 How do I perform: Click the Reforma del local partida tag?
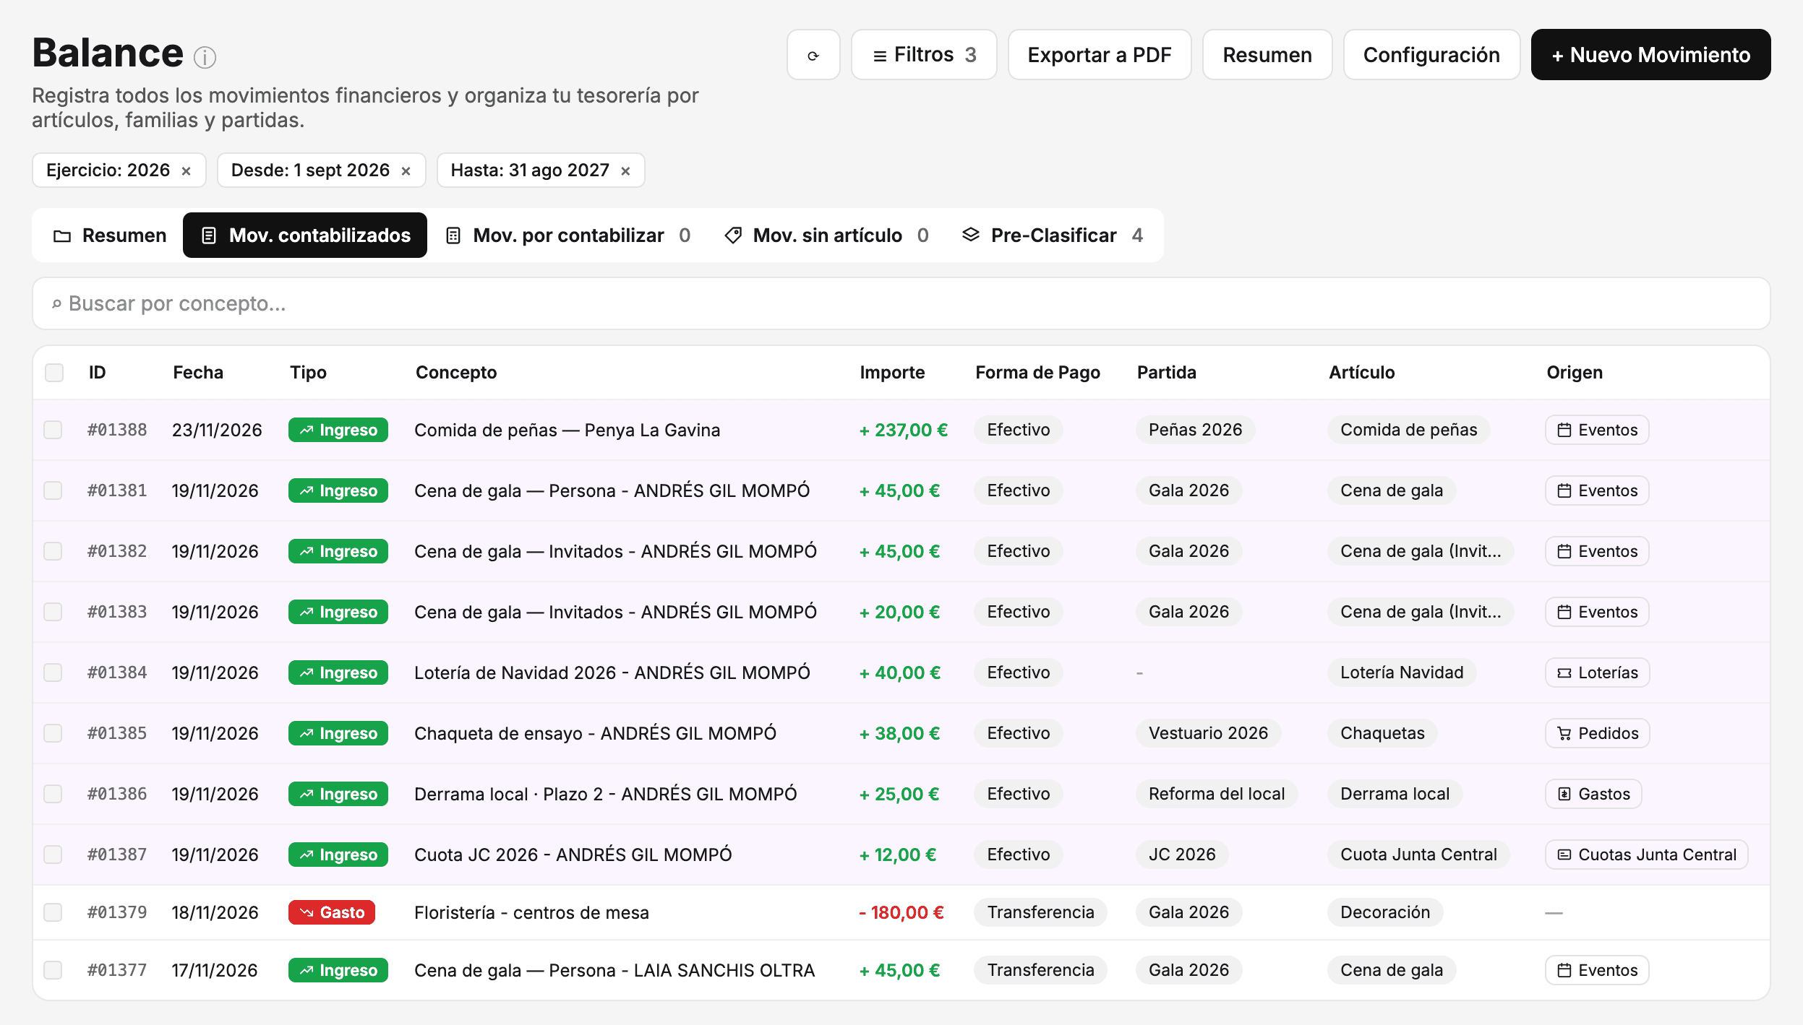click(1217, 794)
